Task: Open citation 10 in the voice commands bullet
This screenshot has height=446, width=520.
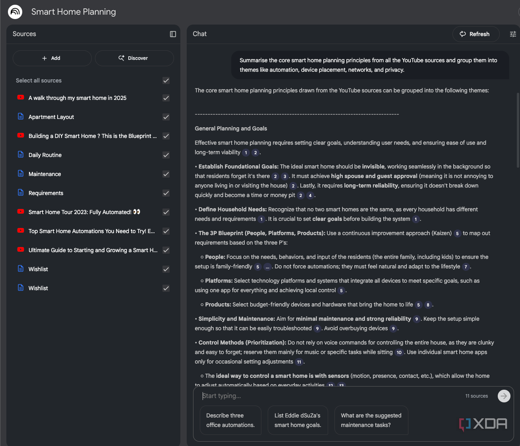Action: (399, 352)
